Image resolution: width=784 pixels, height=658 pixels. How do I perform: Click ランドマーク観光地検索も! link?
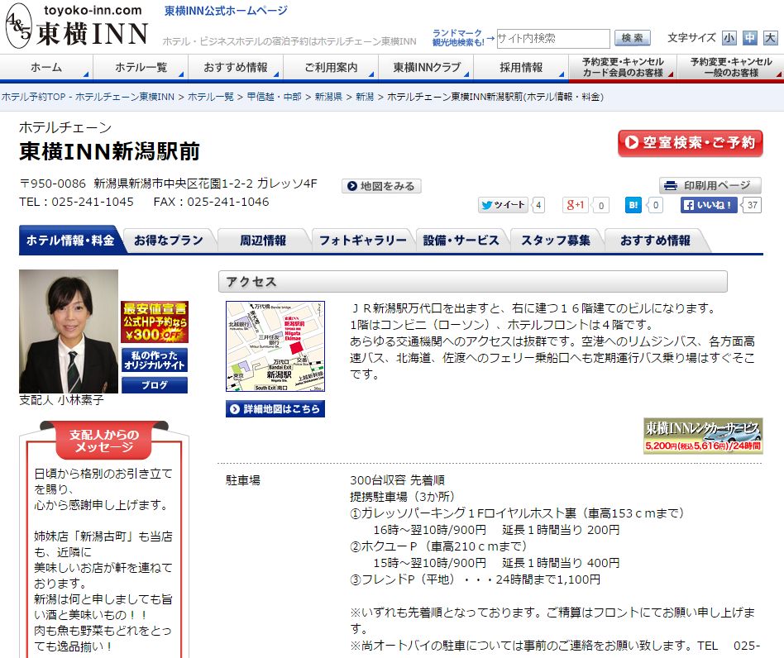(x=458, y=38)
